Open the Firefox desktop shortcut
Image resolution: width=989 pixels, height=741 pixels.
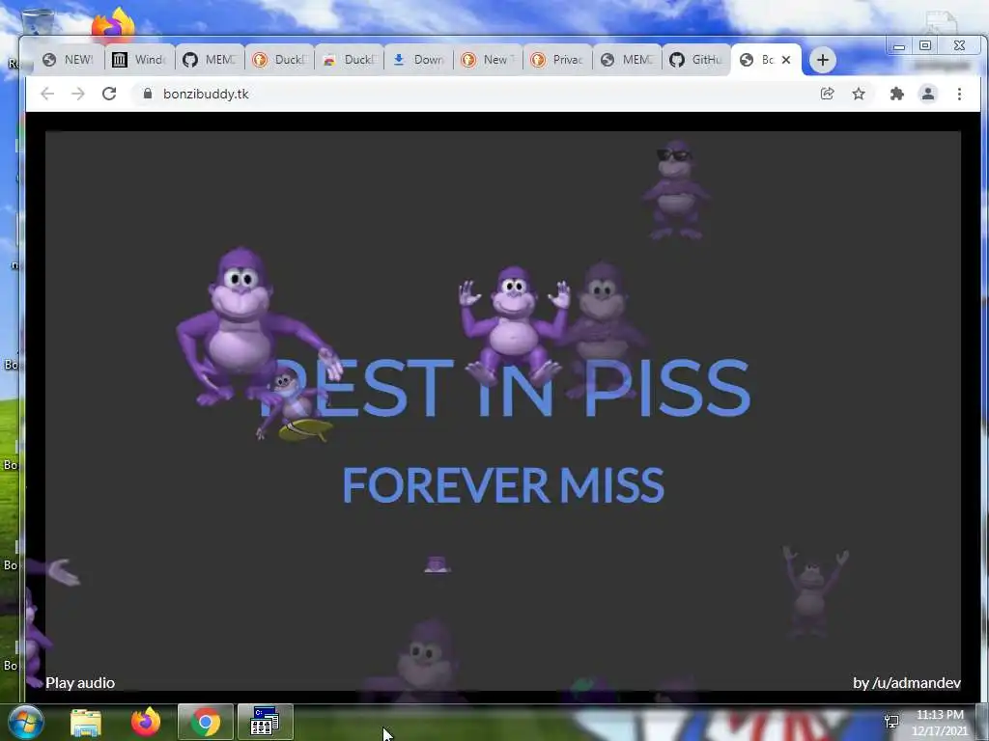(114, 25)
